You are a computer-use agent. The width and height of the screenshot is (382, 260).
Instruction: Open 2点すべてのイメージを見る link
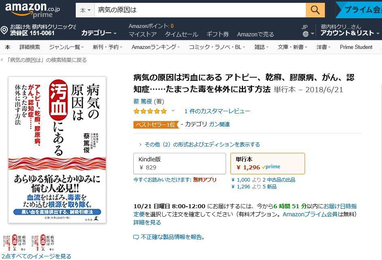coord(36,256)
